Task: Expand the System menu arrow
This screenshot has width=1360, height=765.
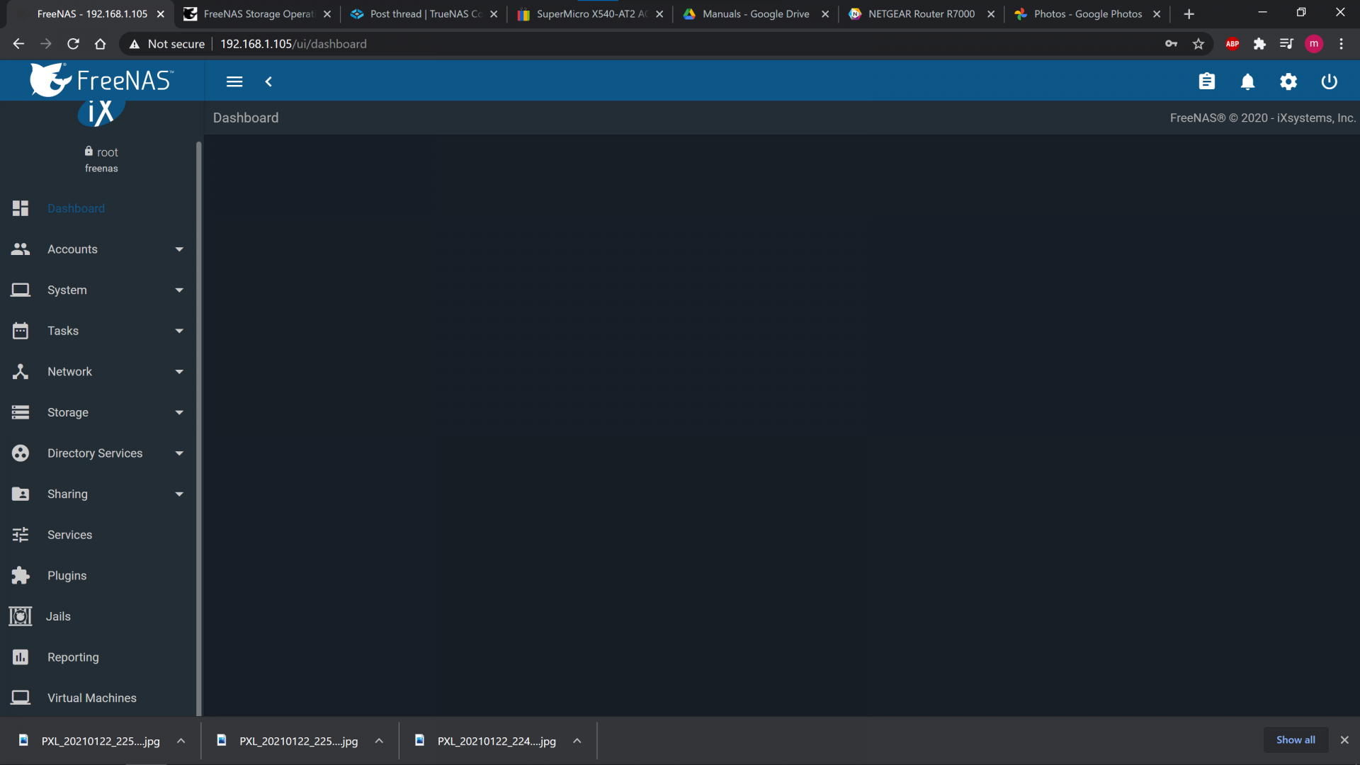Action: click(x=179, y=290)
